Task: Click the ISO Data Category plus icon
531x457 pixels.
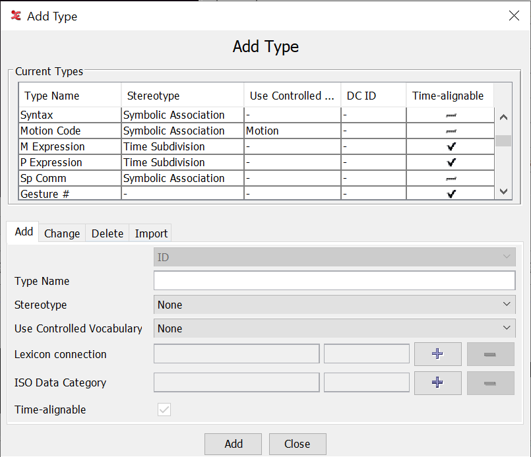Action: tap(437, 382)
